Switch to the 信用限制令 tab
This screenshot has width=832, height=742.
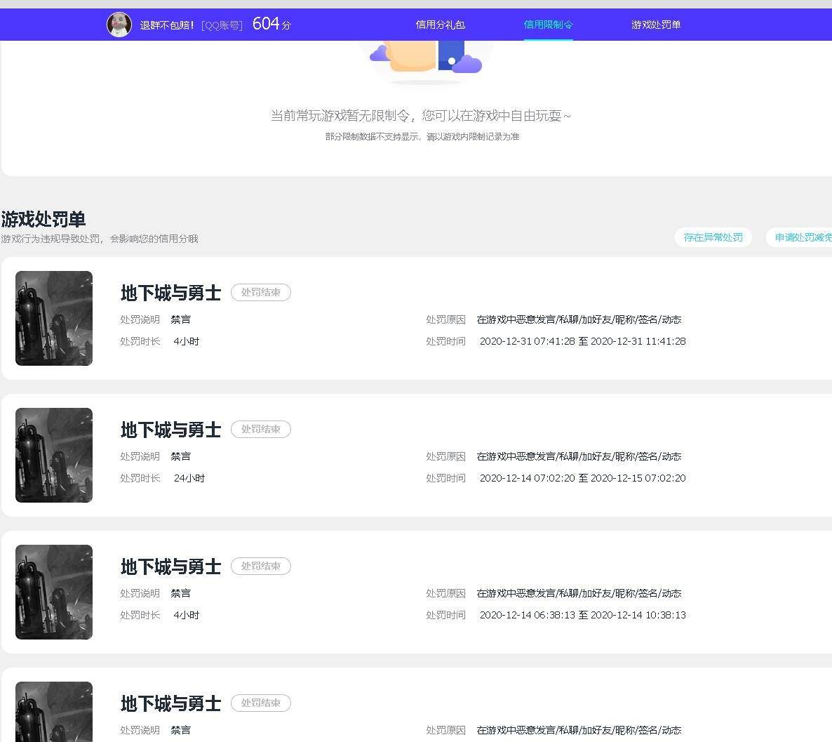(548, 25)
